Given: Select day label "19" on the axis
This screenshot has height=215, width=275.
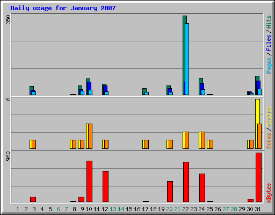Looking at the screenshot, I should (x=161, y=209).
